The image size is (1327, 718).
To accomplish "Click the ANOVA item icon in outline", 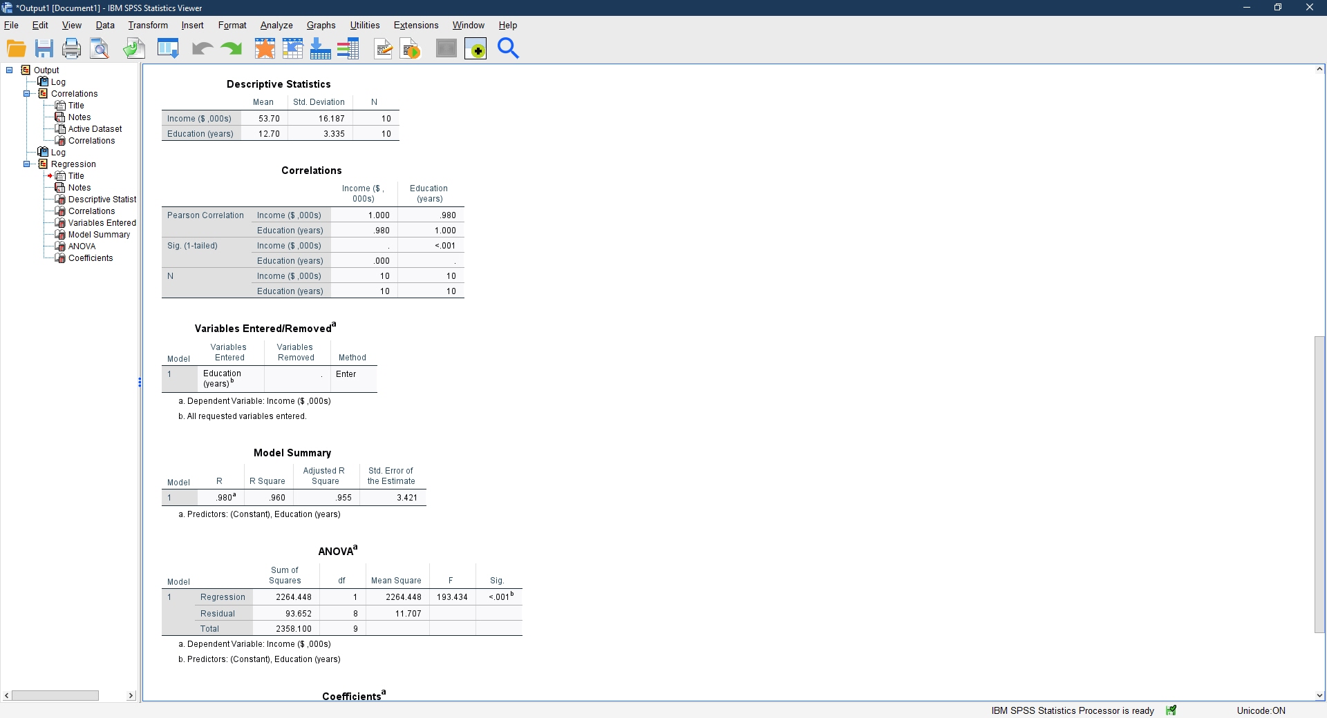I will click(x=60, y=246).
